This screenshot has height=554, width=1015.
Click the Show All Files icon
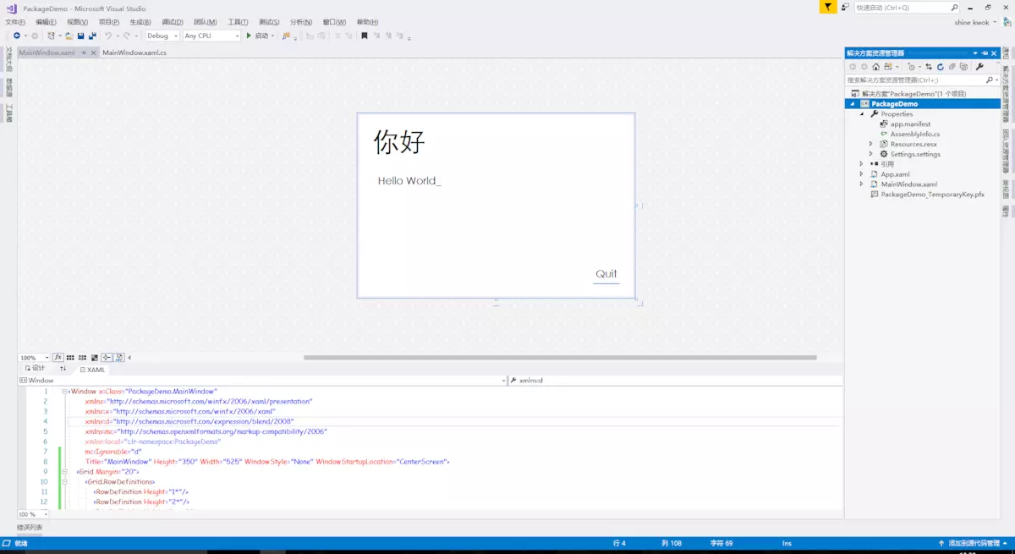963,67
